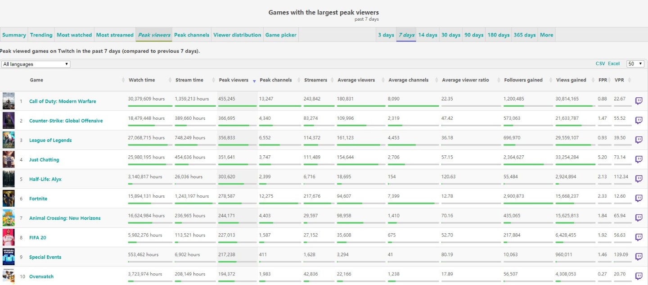Open the FIFA 20 game link
Image resolution: width=648 pixels, height=285 pixels.
point(38,238)
